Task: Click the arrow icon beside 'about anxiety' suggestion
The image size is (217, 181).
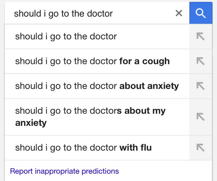Action: pos(200,86)
